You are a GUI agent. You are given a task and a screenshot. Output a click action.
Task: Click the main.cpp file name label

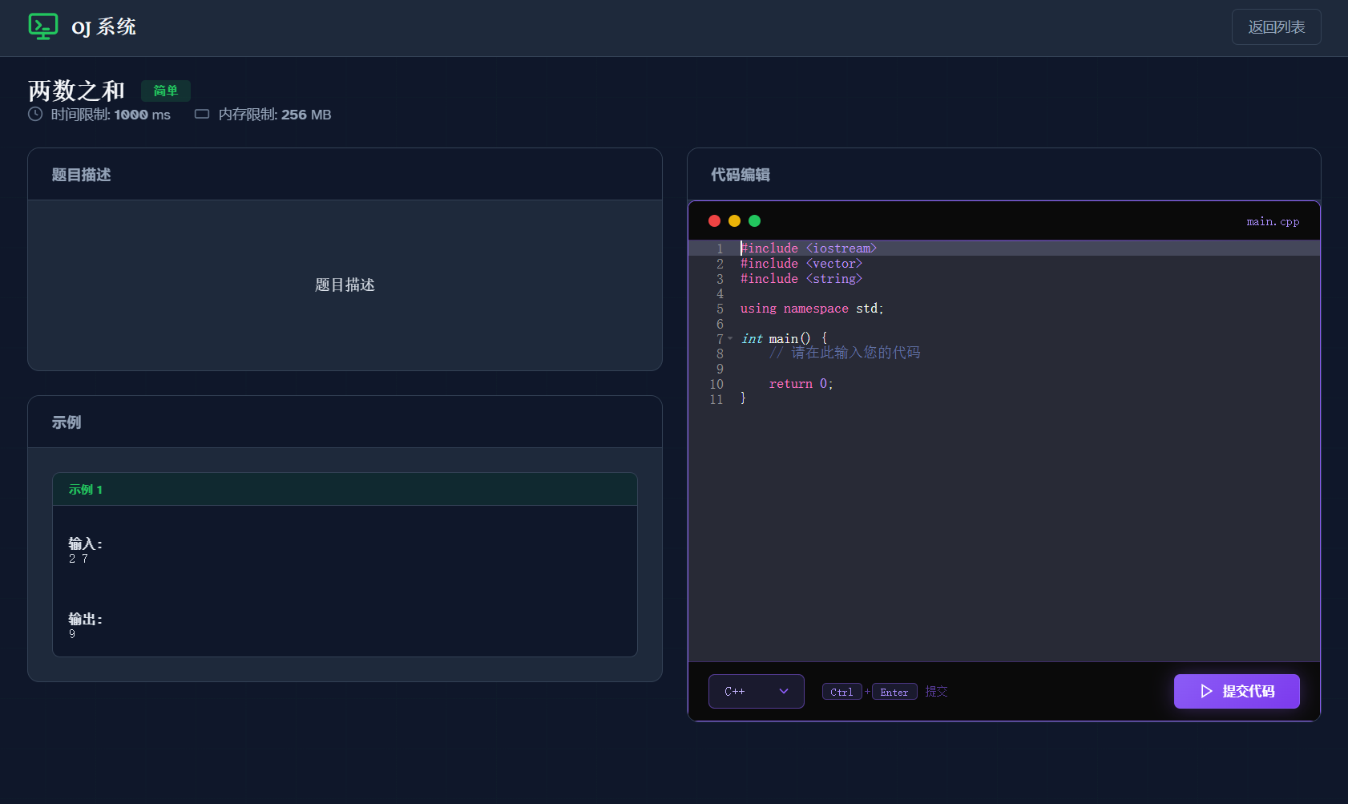pyautogui.click(x=1273, y=221)
